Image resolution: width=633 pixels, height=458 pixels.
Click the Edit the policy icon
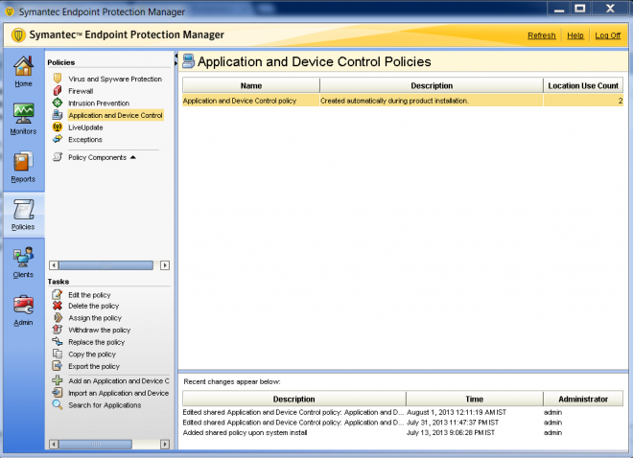(58, 294)
